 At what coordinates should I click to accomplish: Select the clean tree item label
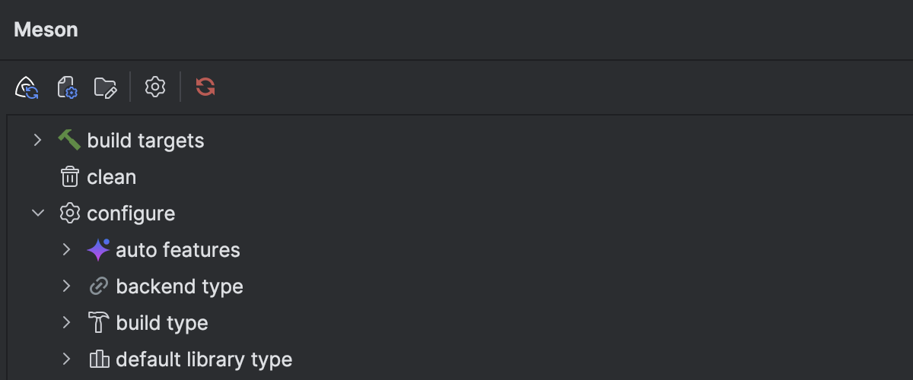point(111,177)
